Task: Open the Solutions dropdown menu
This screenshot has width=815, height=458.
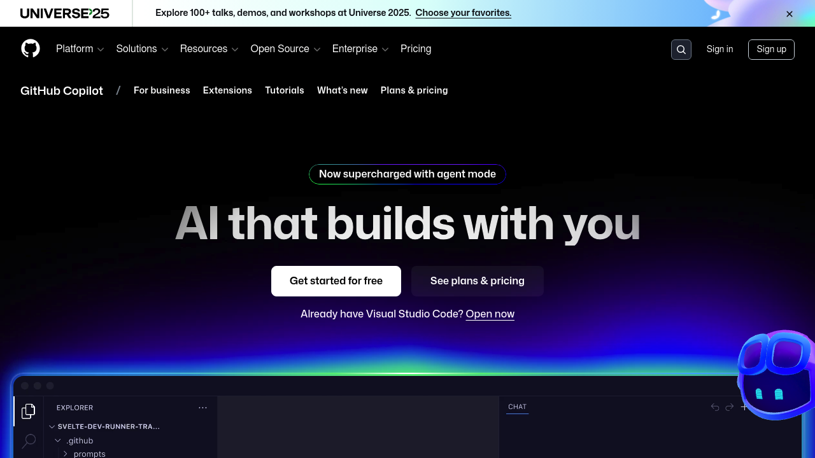Action: 142,49
